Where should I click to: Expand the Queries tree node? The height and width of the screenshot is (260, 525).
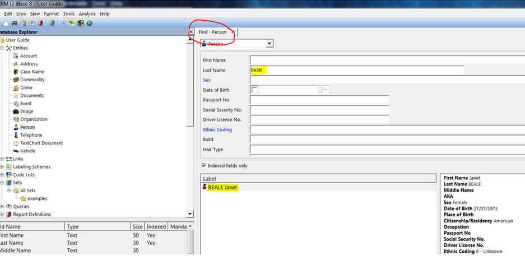(x=1, y=206)
